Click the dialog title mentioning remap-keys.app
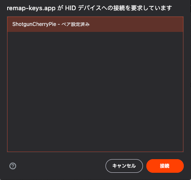Viewport: 191px width, 180px height. [x=89, y=8]
